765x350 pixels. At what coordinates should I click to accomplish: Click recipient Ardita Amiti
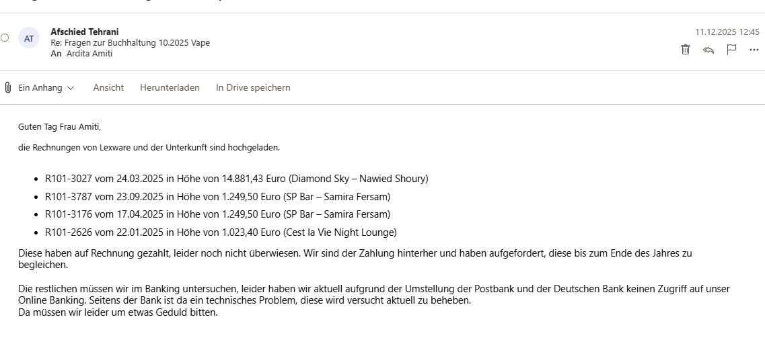click(x=89, y=54)
